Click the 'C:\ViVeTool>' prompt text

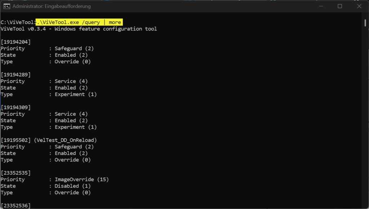(19, 22)
